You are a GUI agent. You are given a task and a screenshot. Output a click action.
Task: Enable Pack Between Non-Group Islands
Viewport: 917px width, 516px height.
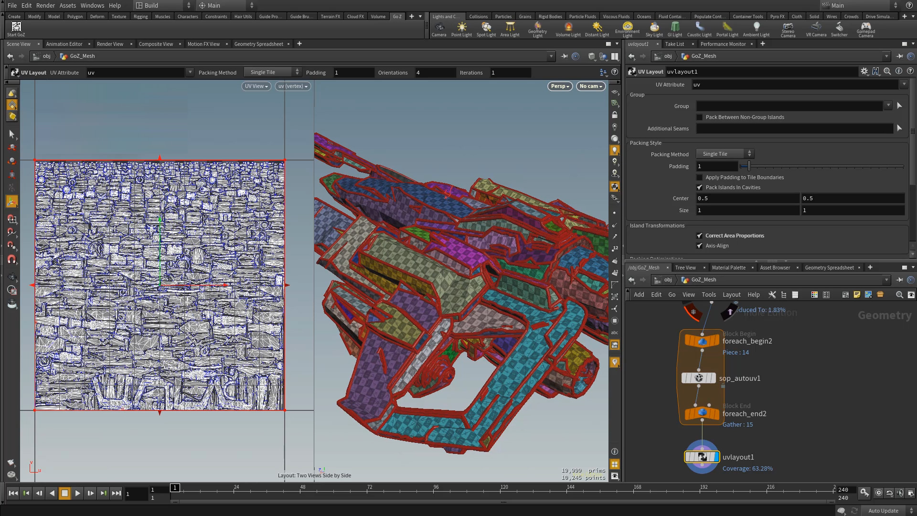700,117
